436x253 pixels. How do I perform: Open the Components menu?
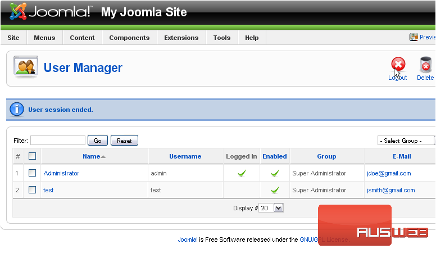click(129, 38)
